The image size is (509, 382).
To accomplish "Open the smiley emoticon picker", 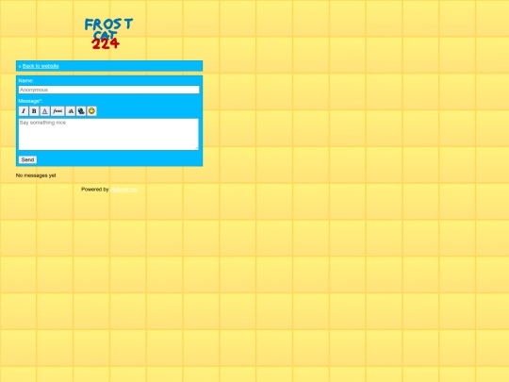I will pyautogui.click(x=91, y=111).
